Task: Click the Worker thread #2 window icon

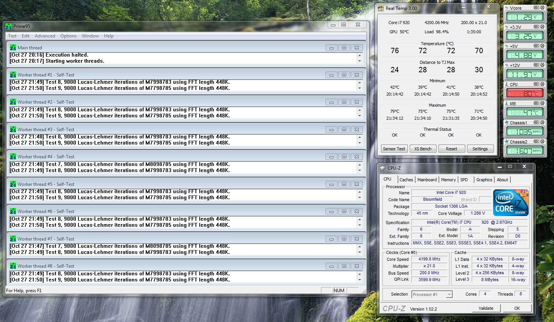Action: pos(13,102)
